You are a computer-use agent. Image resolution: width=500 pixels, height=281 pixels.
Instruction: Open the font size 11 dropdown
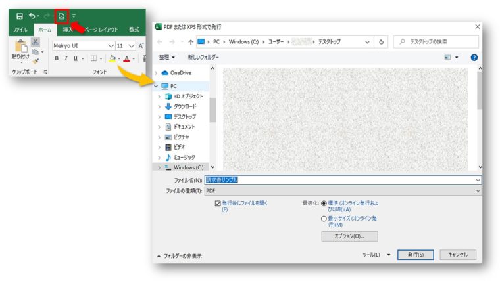[131, 46]
